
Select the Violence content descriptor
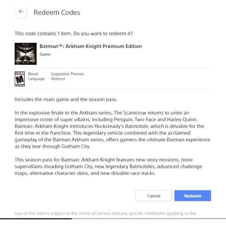pyautogui.click(x=58, y=79)
